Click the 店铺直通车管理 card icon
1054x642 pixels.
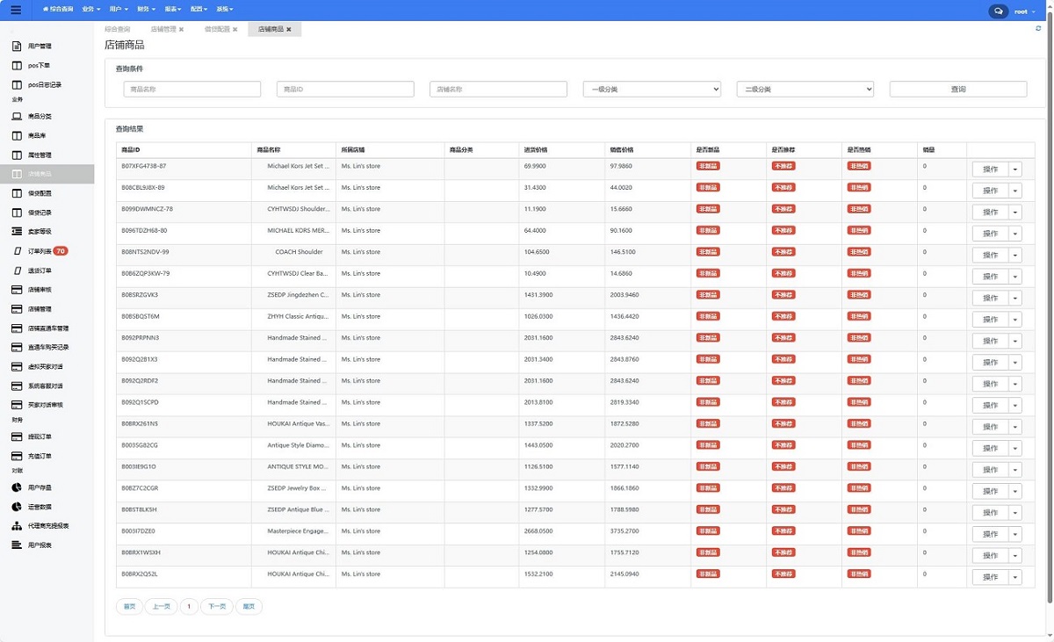[17, 328]
